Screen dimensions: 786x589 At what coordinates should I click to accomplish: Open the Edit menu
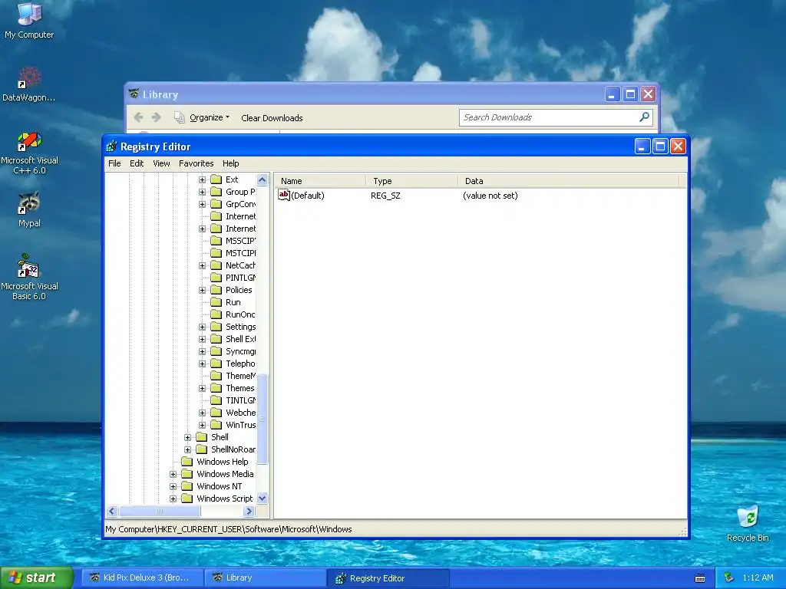click(x=137, y=163)
